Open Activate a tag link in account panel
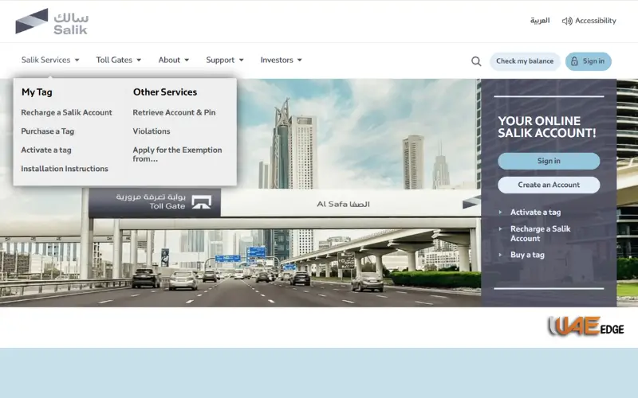 pyautogui.click(x=535, y=212)
